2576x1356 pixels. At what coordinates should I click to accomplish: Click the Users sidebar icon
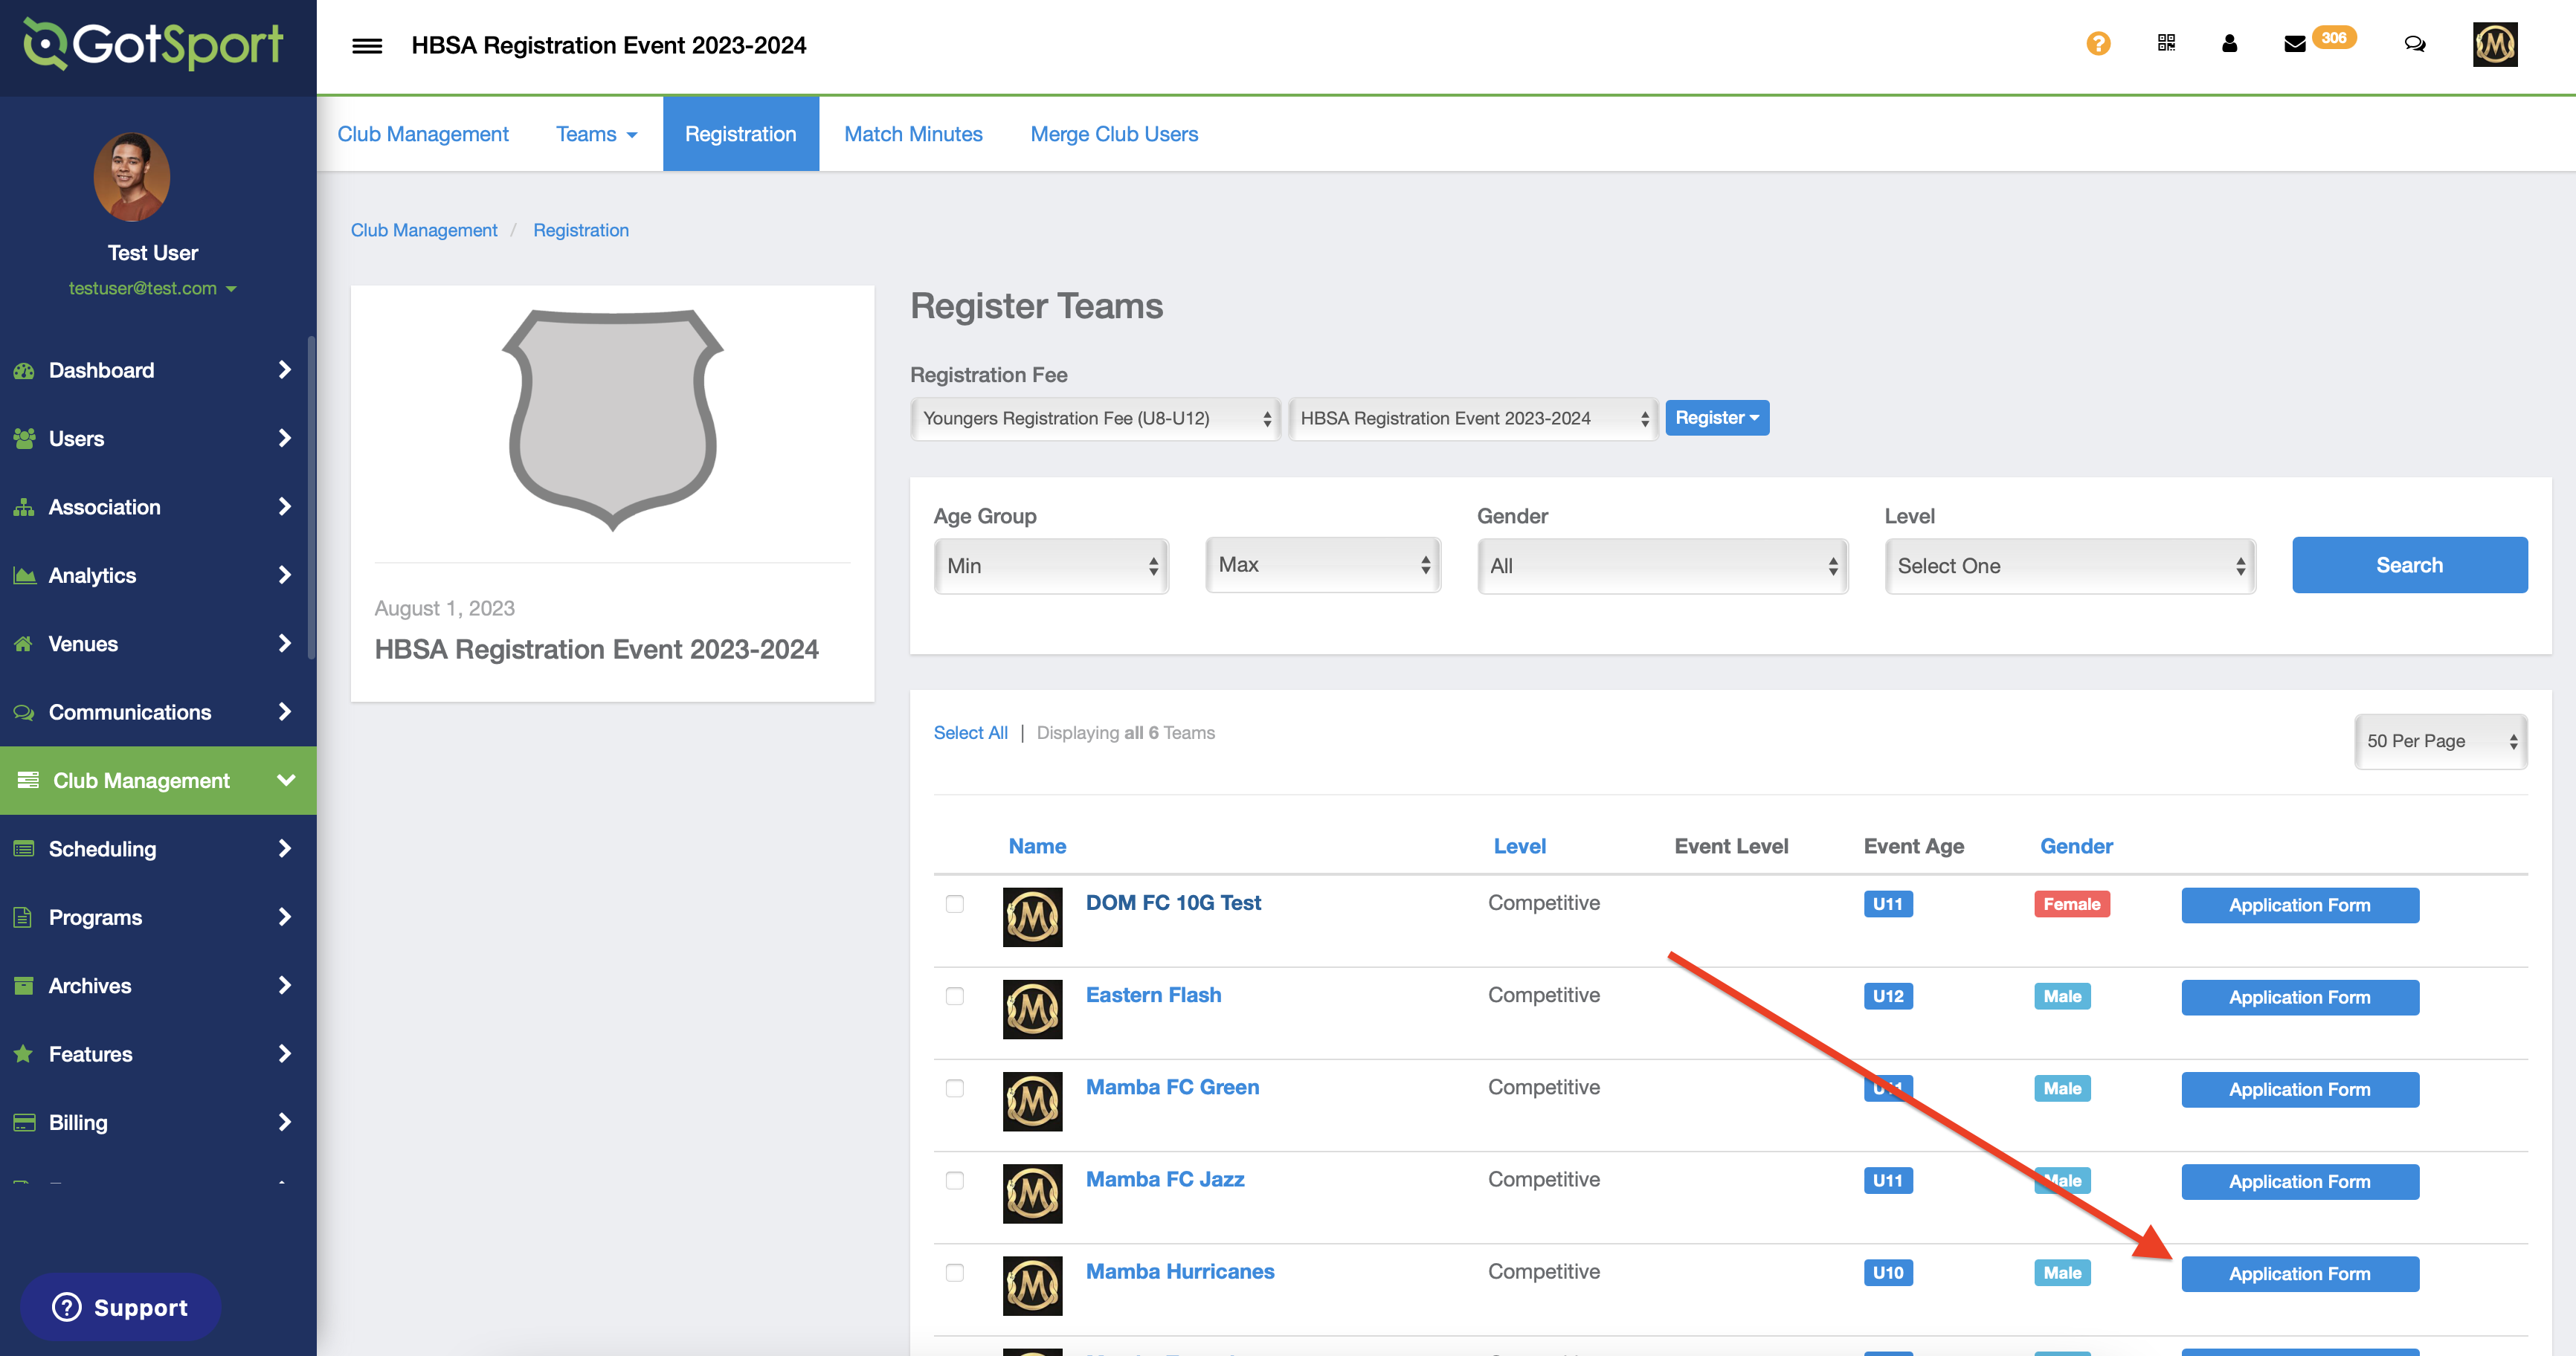click(x=24, y=438)
